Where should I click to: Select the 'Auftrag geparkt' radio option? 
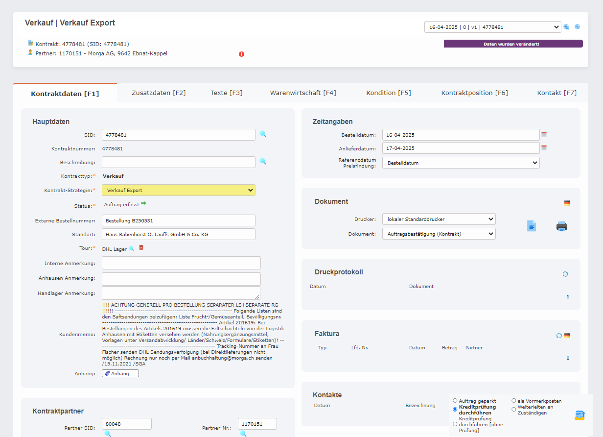point(455,401)
